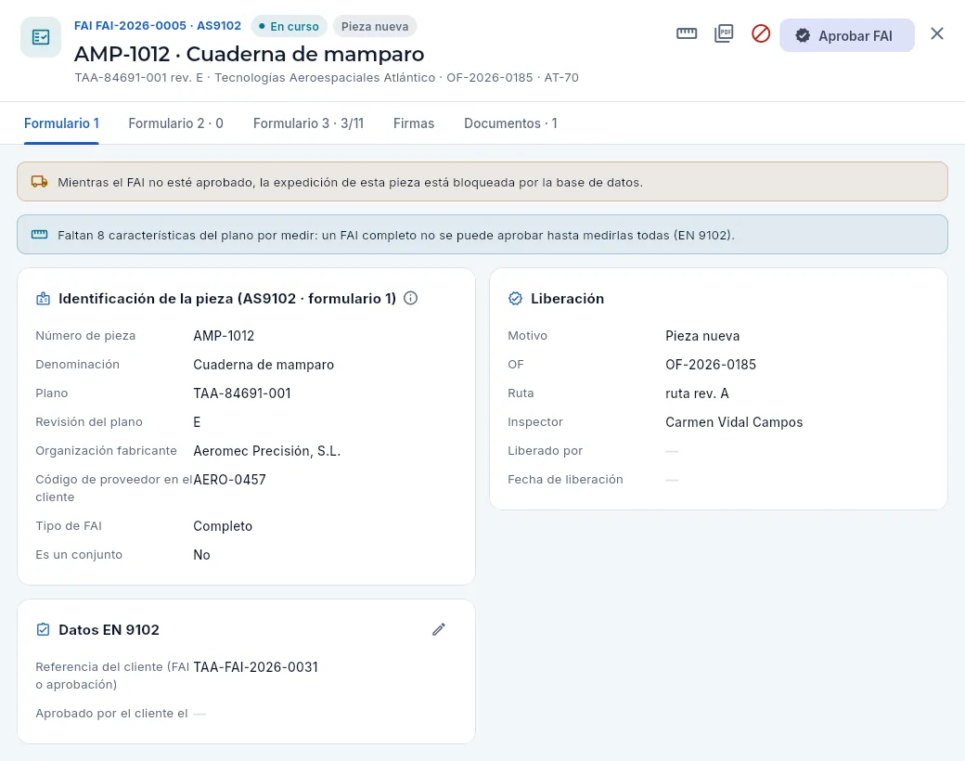Click the Liberación check badge icon
The width and height of the screenshot is (965, 761).
point(515,299)
